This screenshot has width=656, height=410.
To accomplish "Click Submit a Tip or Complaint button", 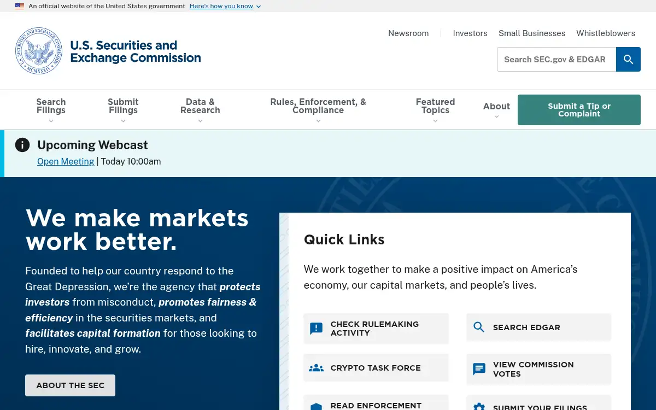I will 579,110.
